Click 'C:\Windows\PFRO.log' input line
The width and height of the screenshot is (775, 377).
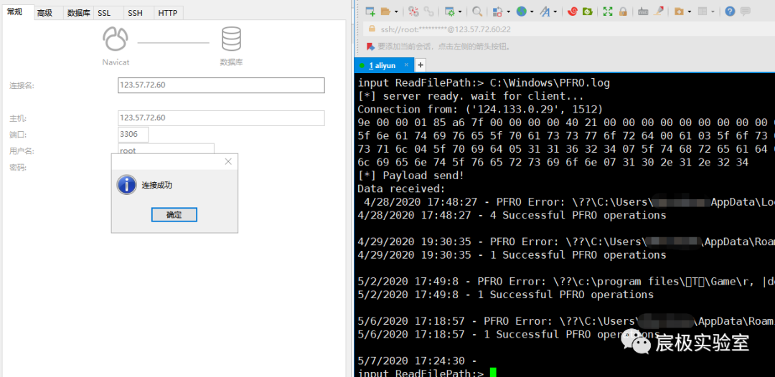(484, 83)
